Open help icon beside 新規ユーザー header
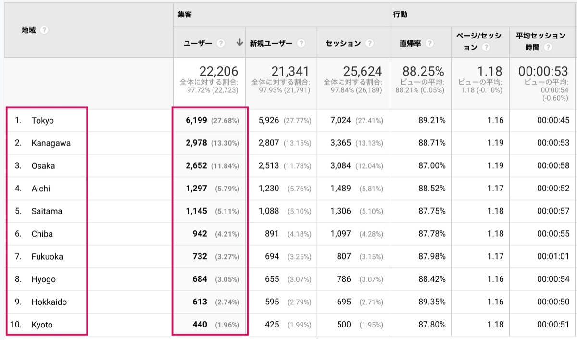 301,43
